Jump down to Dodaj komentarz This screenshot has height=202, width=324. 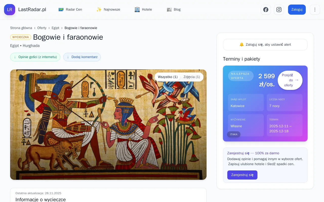[x=82, y=57]
